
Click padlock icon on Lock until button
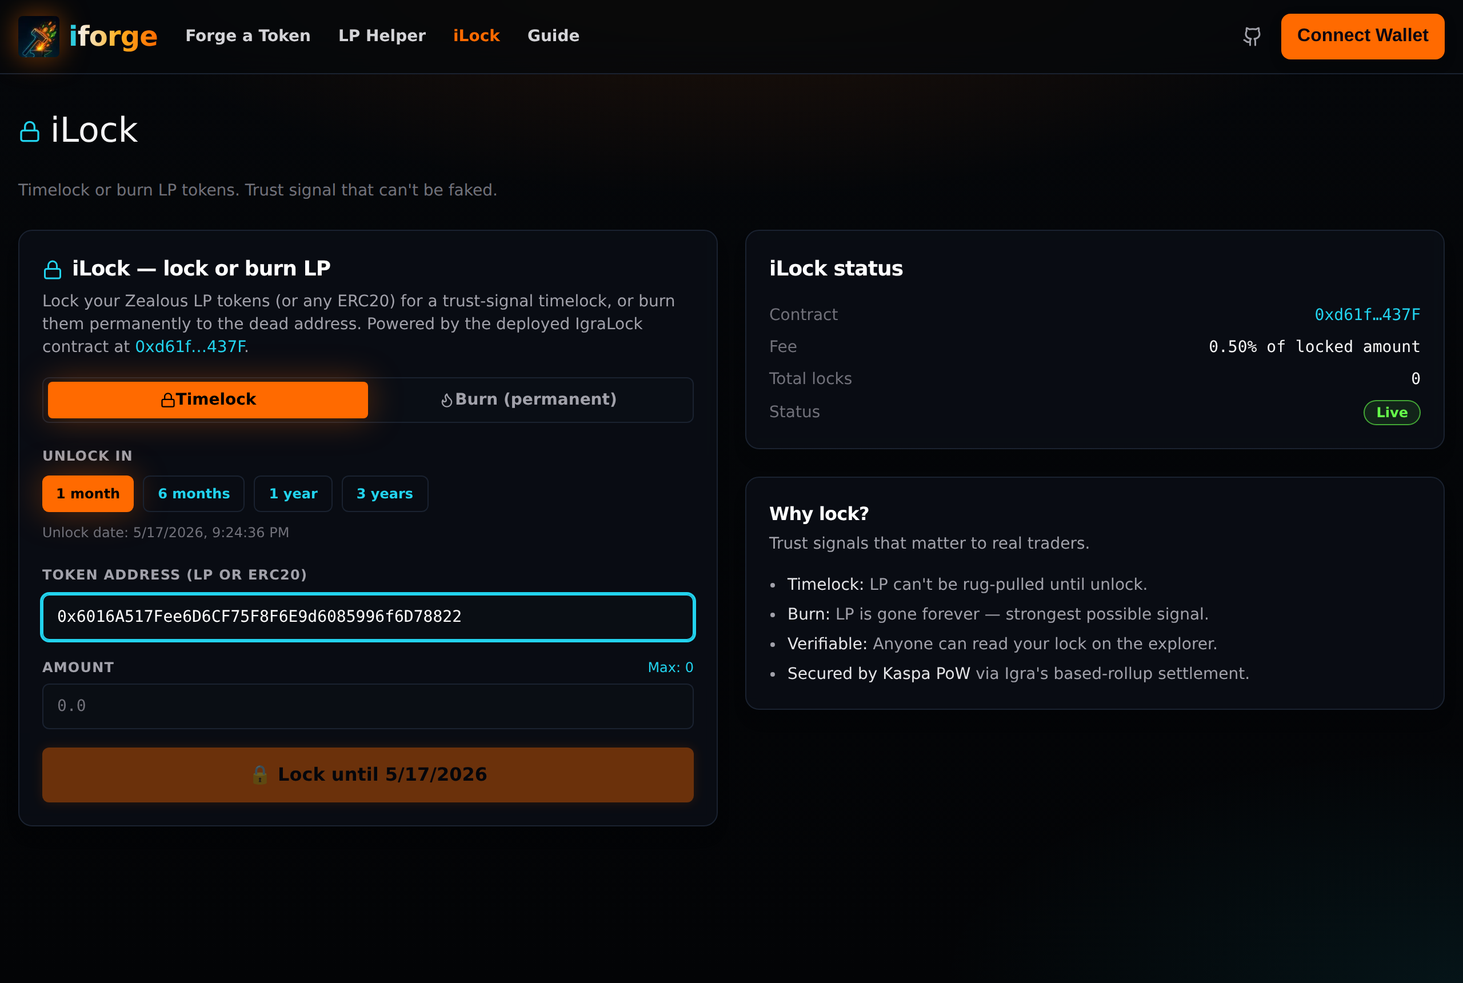[259, 775]
